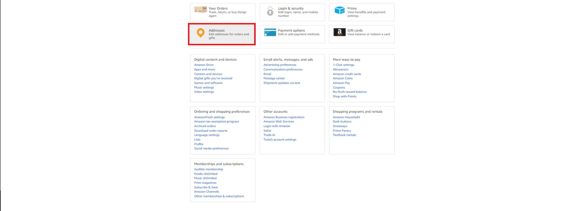Open the Login & security card
Image resolution: width=581 pixels, height=211 pixels.
292,12
